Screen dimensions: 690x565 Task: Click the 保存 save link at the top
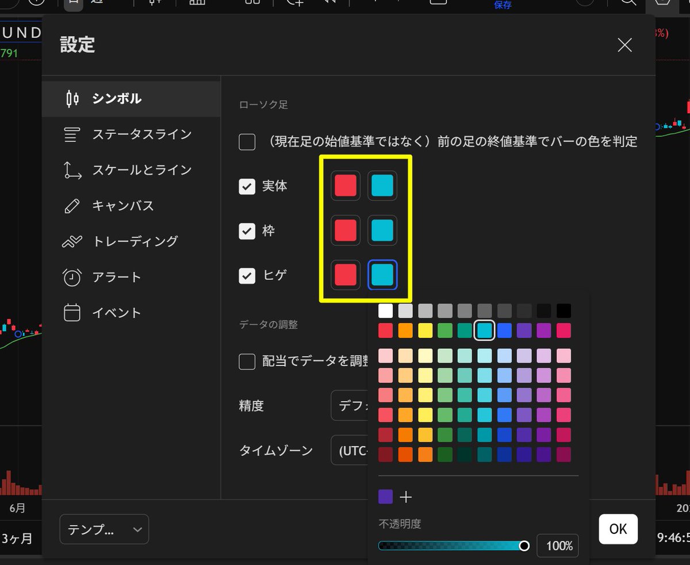[x=503, y=5]
